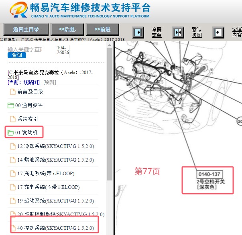
Task: Go back with <<后退 button
Action: tap(67, 29)
